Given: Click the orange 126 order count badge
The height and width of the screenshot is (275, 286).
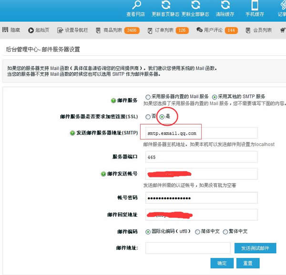Looking at the screenshot, I should coord(182,30).
